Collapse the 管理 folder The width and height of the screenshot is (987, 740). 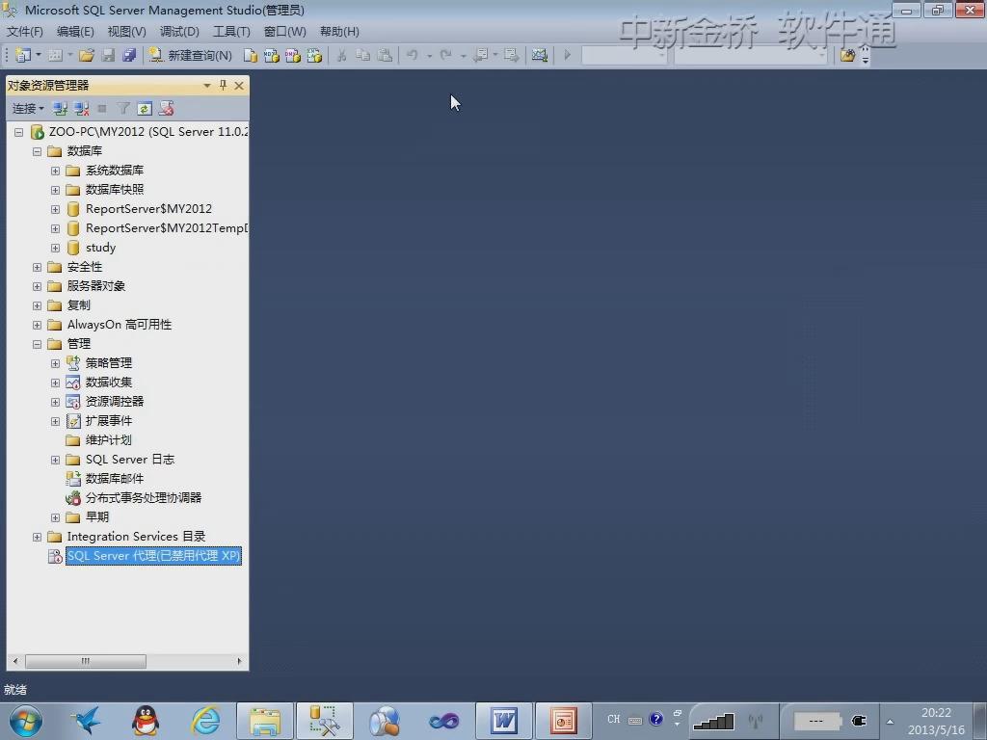pos(38,344)
